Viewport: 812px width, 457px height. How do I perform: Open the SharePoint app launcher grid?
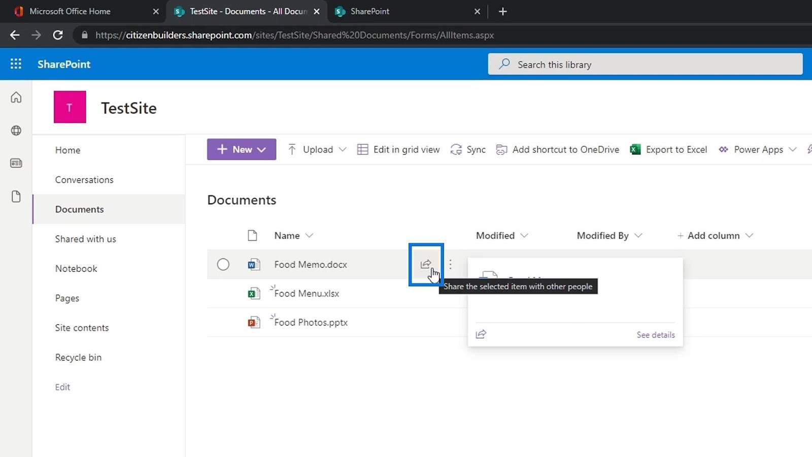[x=16, y=64]
